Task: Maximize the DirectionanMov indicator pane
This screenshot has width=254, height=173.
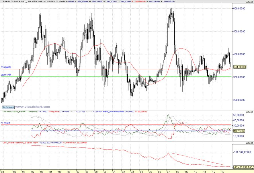Action: pyautogui.click(x=249, y=112)
